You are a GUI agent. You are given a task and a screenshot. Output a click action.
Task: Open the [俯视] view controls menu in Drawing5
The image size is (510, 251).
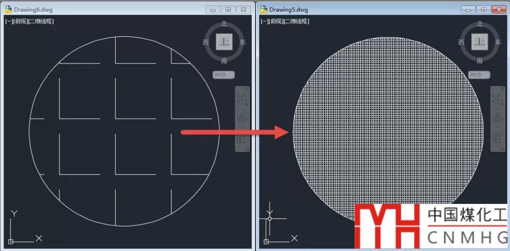275,22
